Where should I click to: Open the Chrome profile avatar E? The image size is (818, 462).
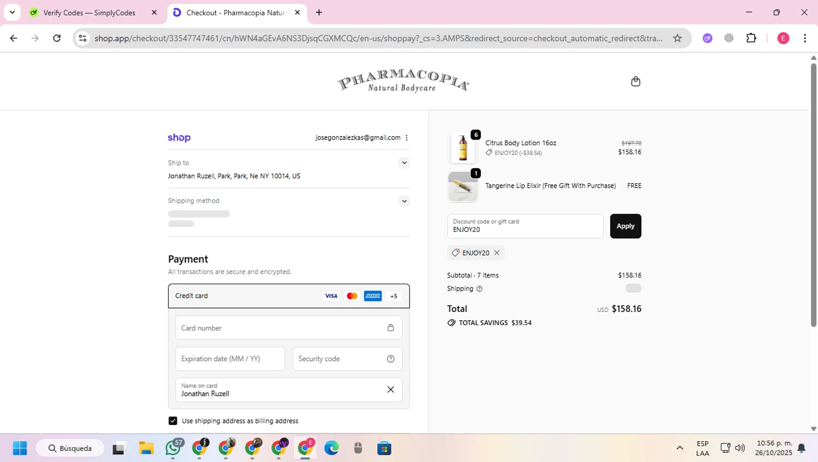[x=783, y=38]
